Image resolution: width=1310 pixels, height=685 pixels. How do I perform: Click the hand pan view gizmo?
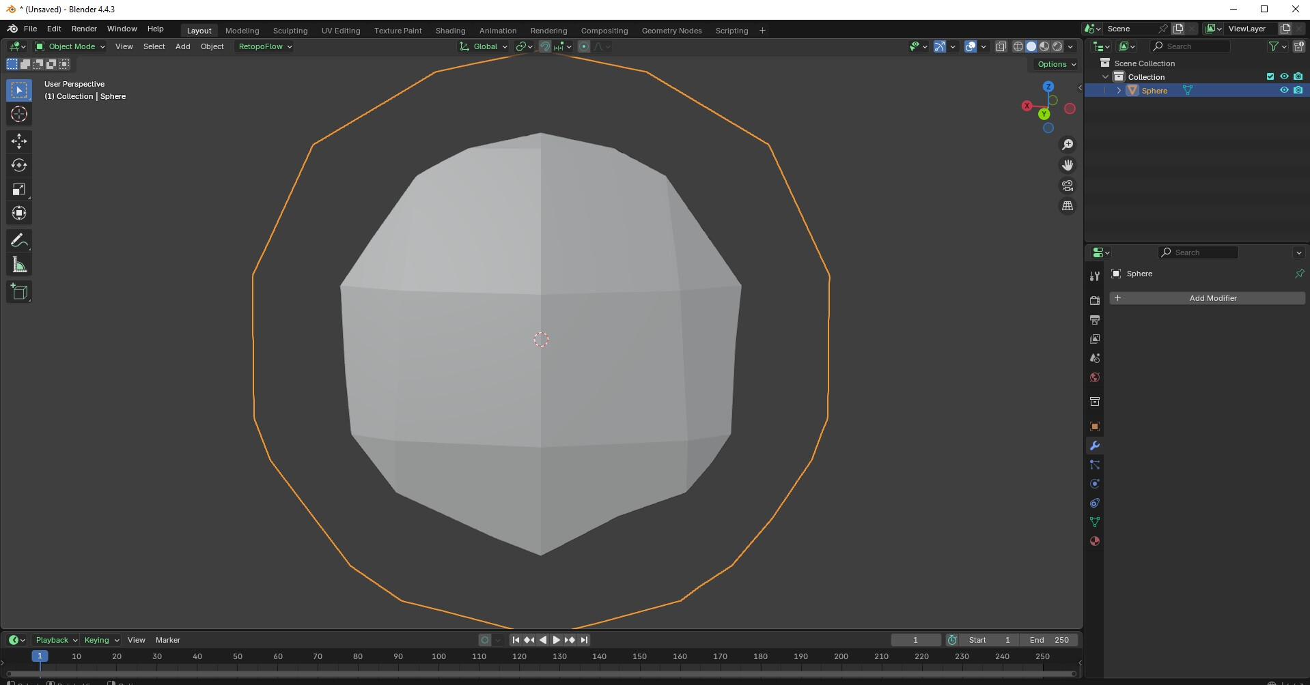coord(1068,165)
